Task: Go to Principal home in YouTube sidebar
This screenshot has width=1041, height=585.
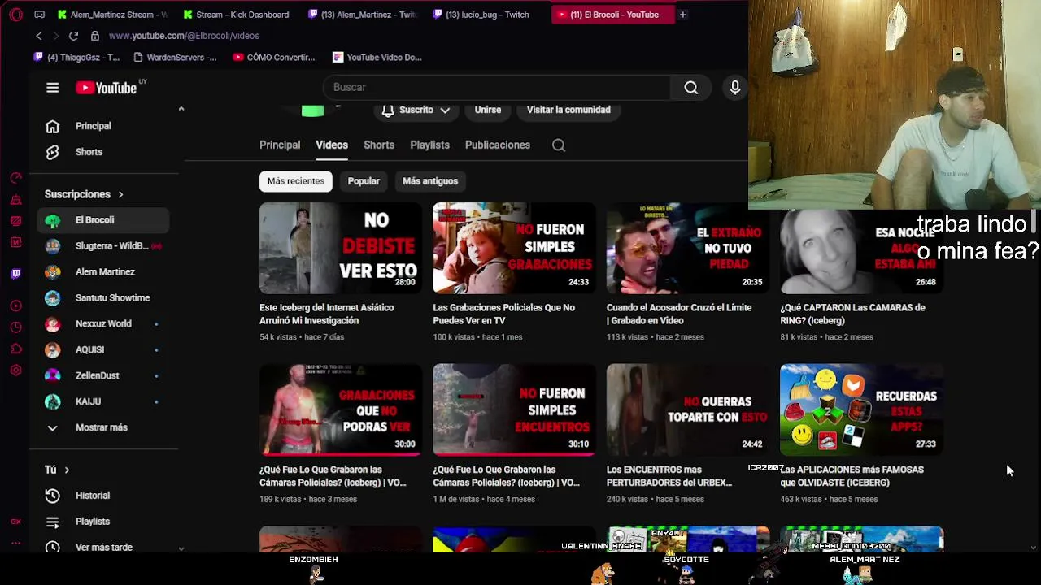Action: point(102,126)
